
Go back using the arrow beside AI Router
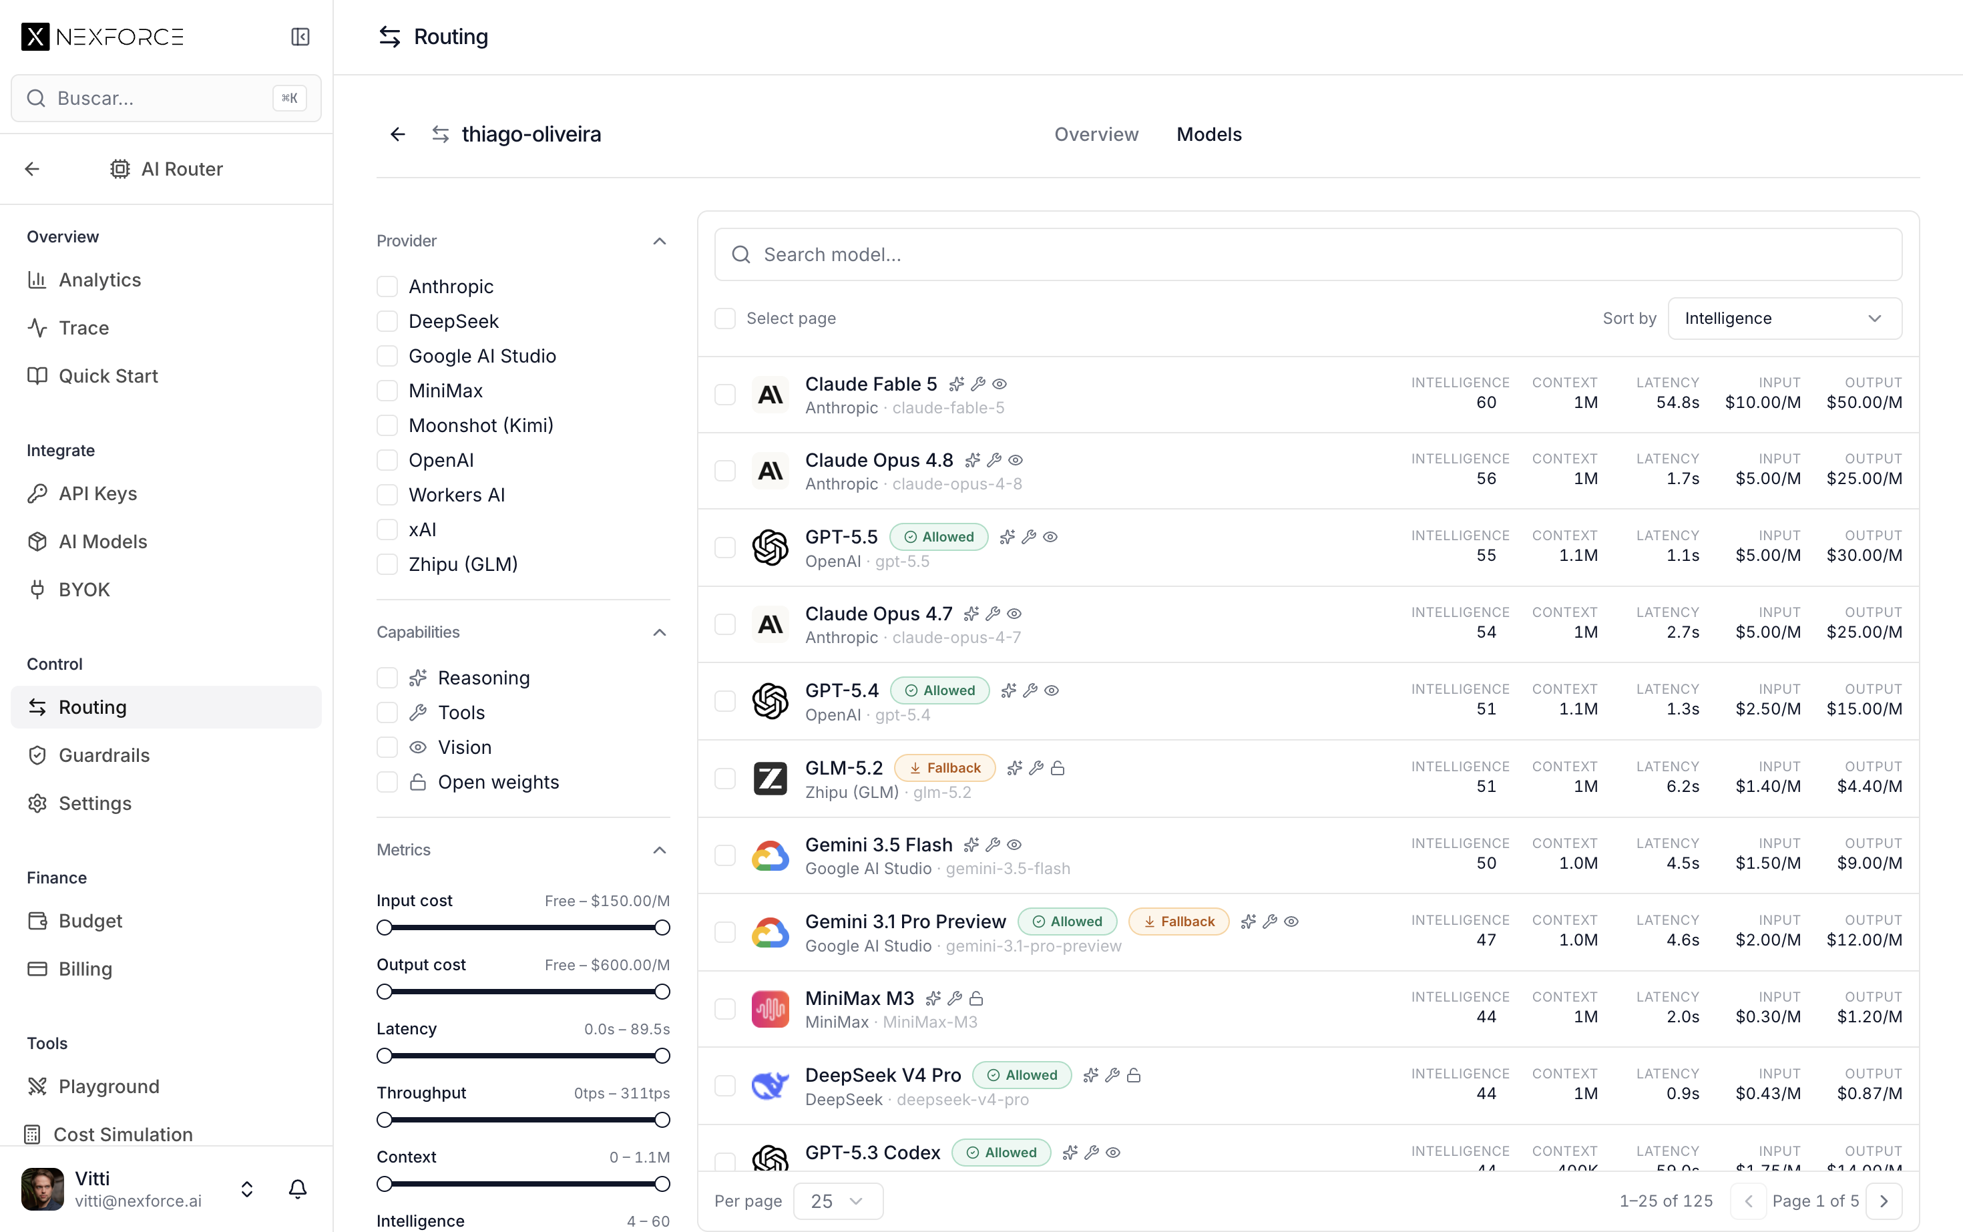[33, 169]
